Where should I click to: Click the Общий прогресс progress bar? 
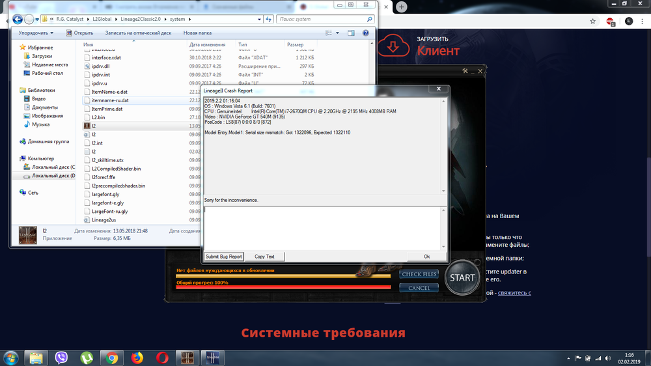coord(283,285)
